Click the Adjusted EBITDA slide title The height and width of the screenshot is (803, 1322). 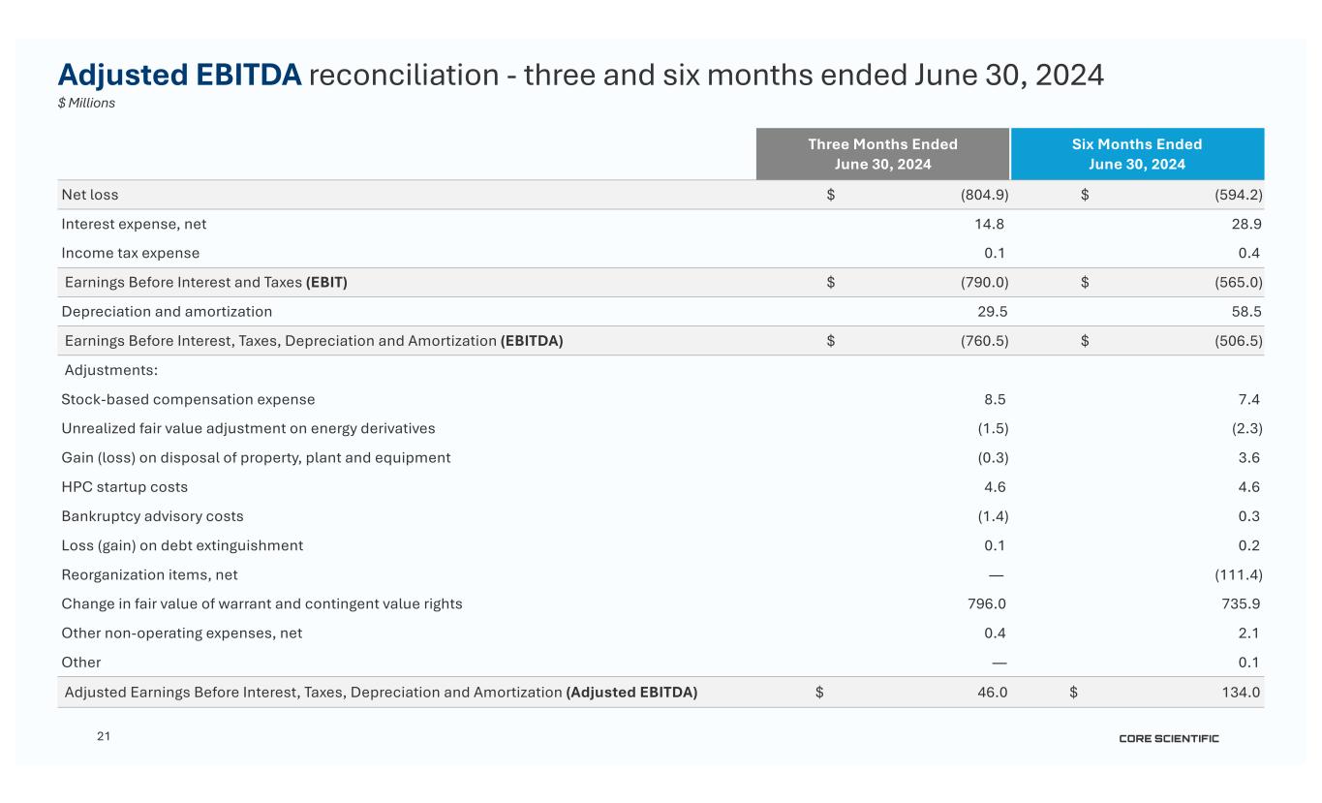point(580,75)
